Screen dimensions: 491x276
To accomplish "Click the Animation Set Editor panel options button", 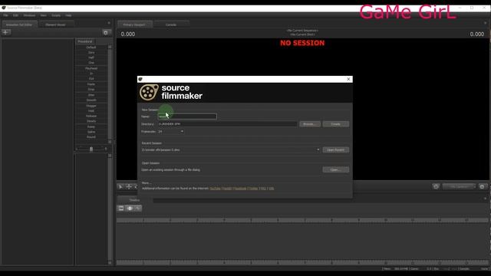I will point(109,23).
